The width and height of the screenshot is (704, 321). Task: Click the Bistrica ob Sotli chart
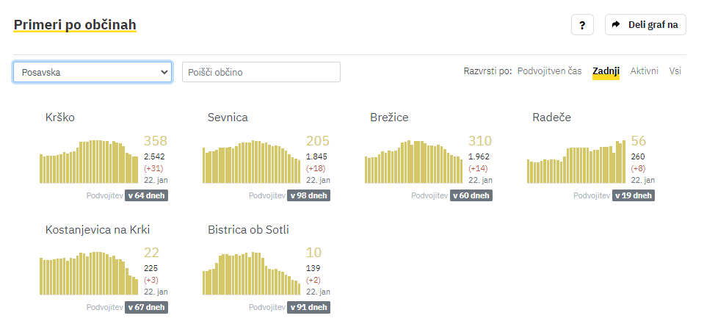(x=251, y=273)
